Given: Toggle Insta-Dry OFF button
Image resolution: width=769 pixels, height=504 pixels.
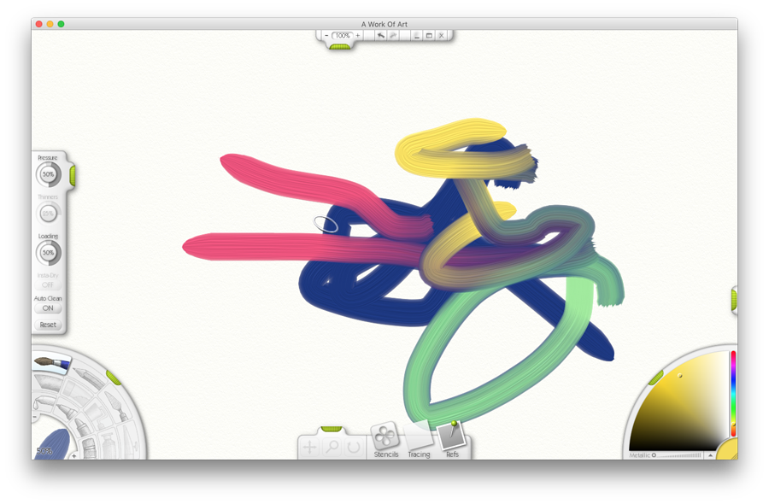Looking at the screenshot, I should coord(48,284).
